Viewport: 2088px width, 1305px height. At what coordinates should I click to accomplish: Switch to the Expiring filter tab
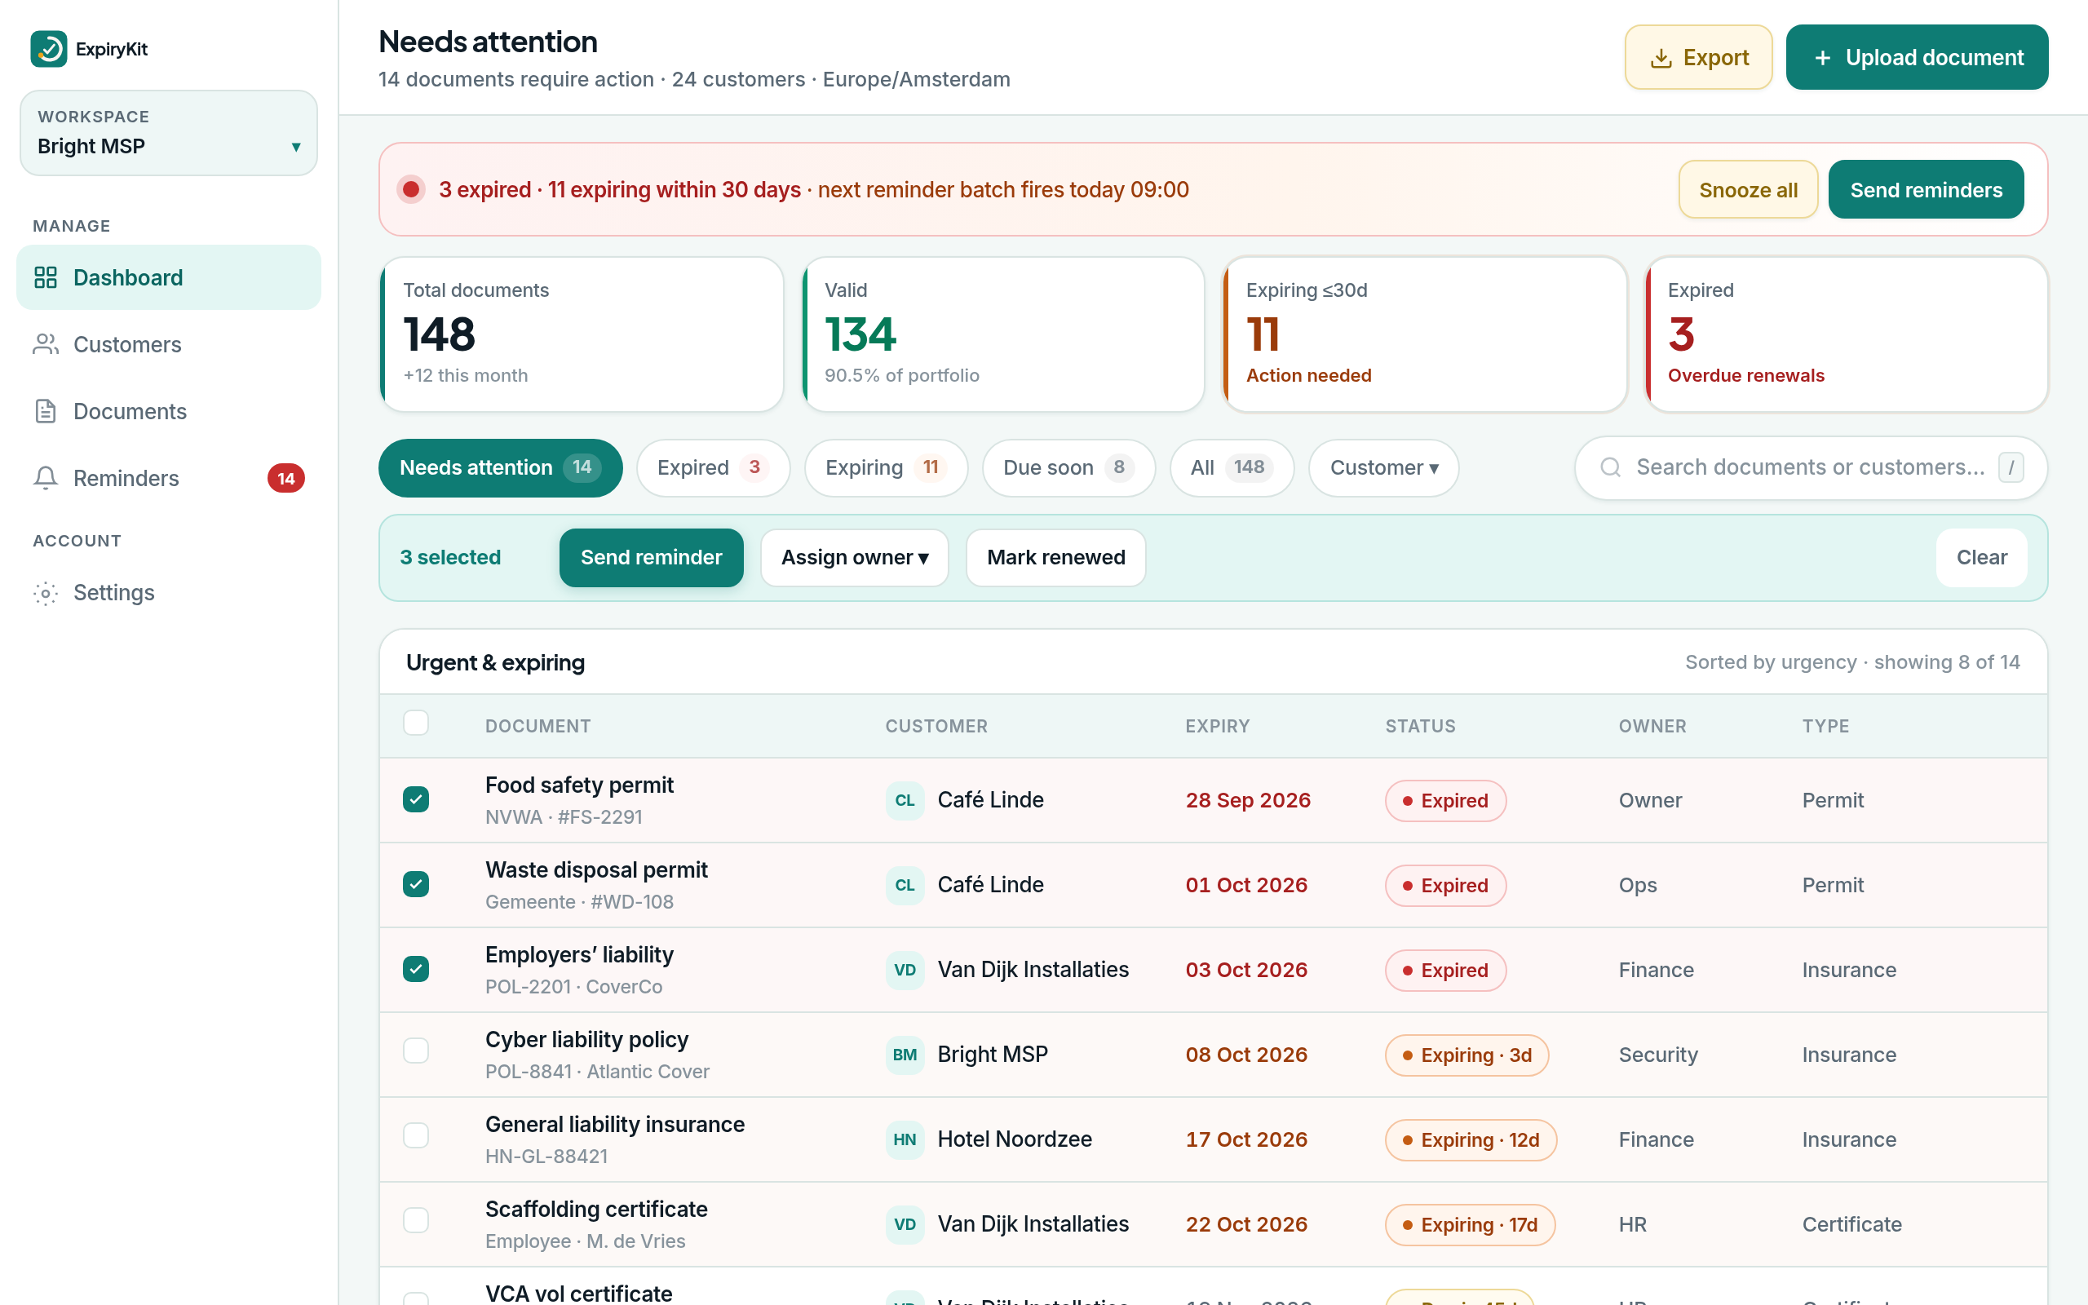[885, 467]
